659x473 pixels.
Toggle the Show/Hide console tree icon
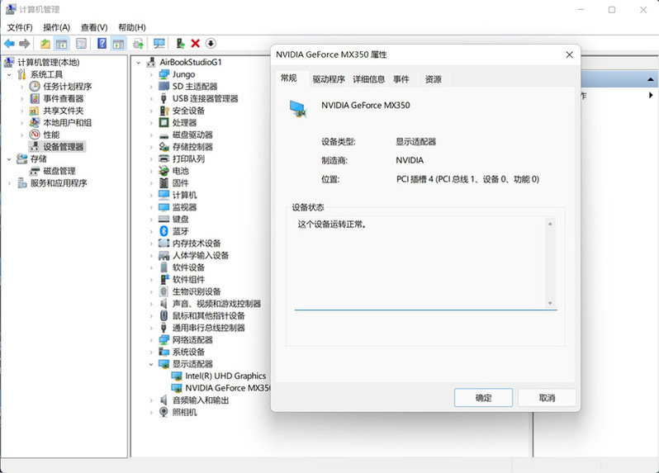pyautogui.click(x=62, y=43)
